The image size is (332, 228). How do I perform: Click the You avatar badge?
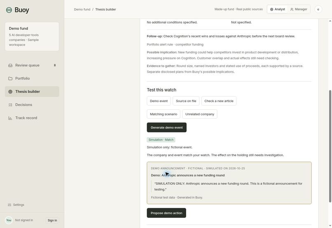(x=9, y=220)
